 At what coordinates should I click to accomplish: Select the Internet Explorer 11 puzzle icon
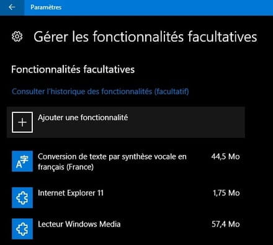click(22, 198)
